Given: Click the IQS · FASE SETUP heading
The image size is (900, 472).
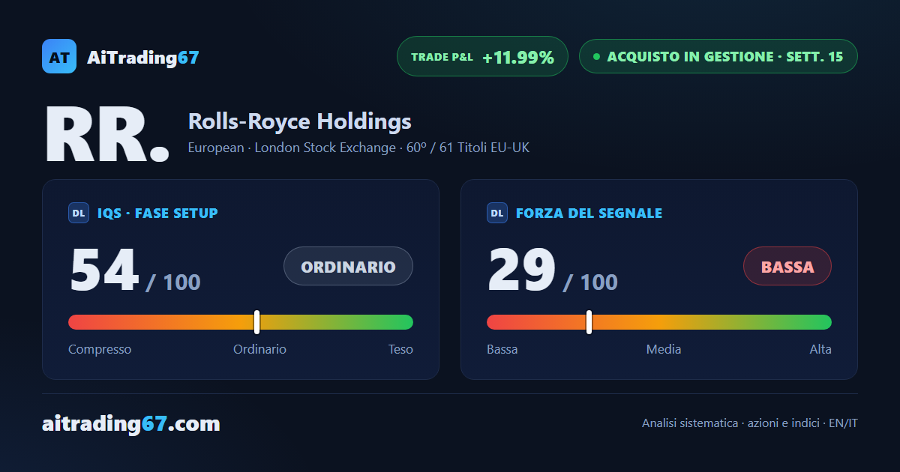Looking at the screenshot, I should click(157, 213).
